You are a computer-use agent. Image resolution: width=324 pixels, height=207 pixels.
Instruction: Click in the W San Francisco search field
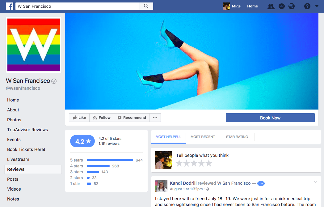click(78, 6)
